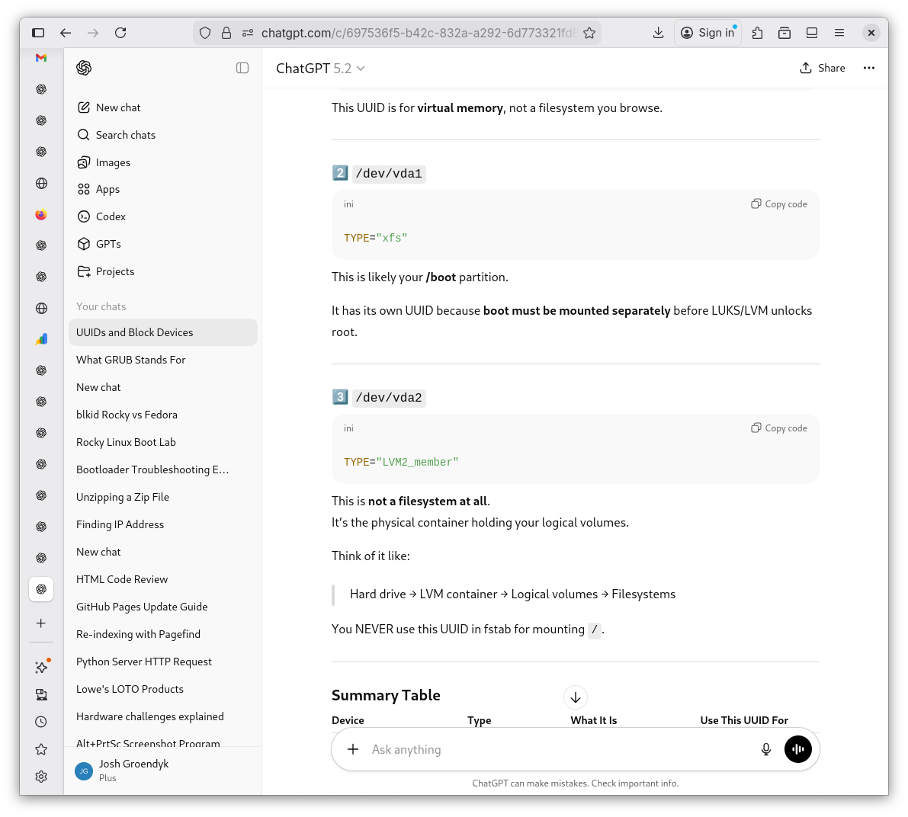The width and height of the screenshot is (908, 817).
Task: Click the plus attach icon in composer
Action: [x=353, y=749]
